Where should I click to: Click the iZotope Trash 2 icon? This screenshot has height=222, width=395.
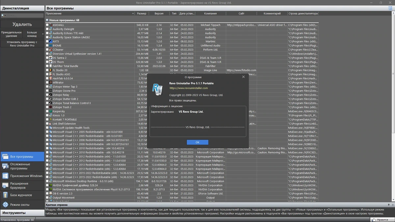[50, 107]
